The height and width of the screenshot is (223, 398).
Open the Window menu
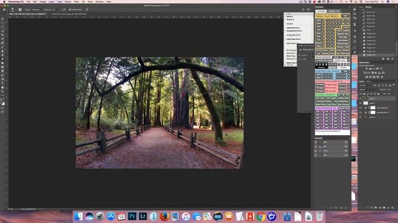[x=99, y=1]
